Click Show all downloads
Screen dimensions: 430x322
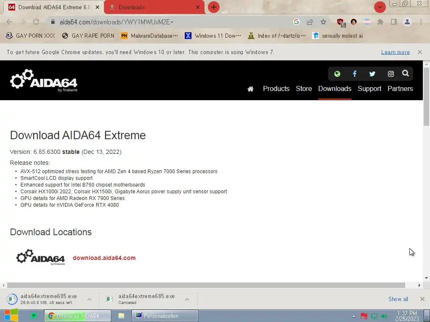tap(398, 299)
